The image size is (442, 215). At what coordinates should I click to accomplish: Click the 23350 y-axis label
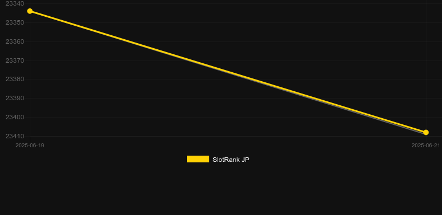point(15,22)
